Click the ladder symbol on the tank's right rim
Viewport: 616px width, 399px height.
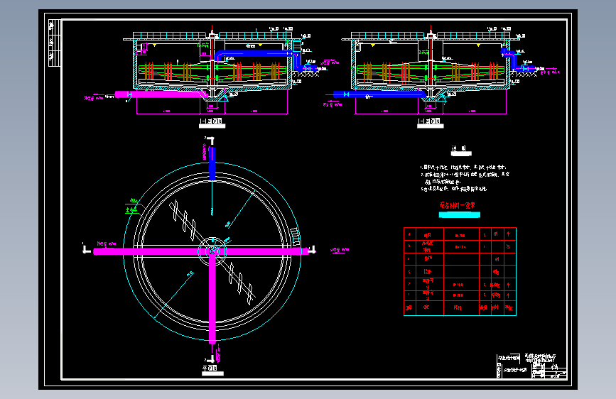[x=296, y=237]
